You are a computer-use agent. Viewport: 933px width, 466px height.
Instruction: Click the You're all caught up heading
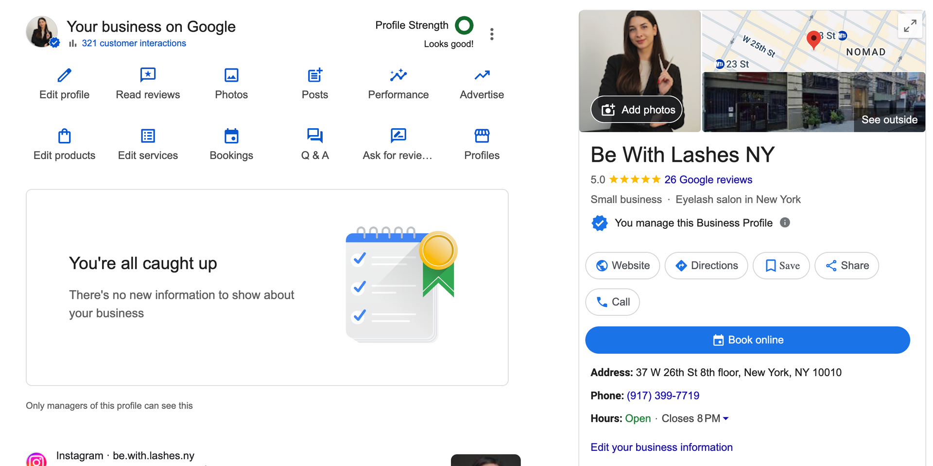tap(143, 263)
